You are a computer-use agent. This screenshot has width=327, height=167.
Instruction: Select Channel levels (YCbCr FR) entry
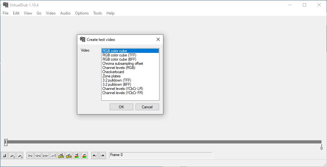[x=130, y=93]
